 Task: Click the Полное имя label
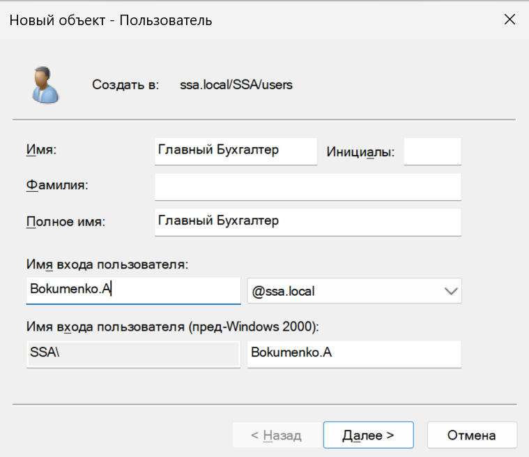65,222
